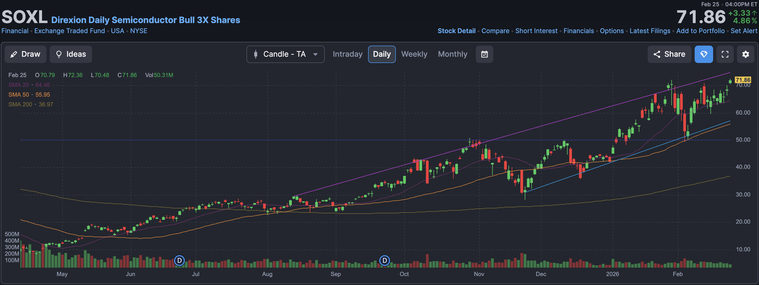Open the Compare link
Viewport: 759px width, 285px height.
click(495, 31)
